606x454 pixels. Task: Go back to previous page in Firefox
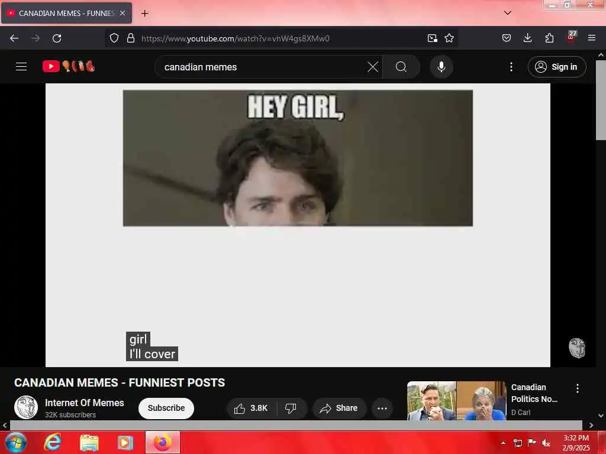tap(14, 38)
